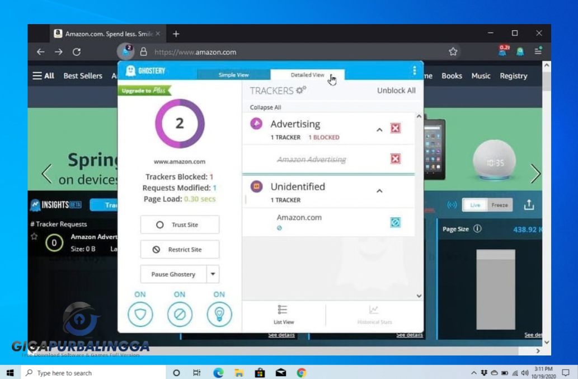Switch to Detailed View tab
The image size is (578, 379).
click(x=307, y=74)
